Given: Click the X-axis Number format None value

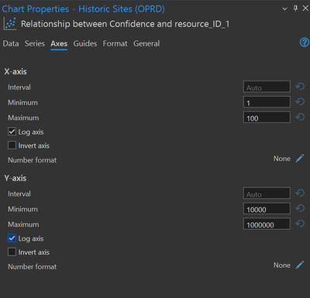Looking at the screenshot, I should click(x=282, y=159).
